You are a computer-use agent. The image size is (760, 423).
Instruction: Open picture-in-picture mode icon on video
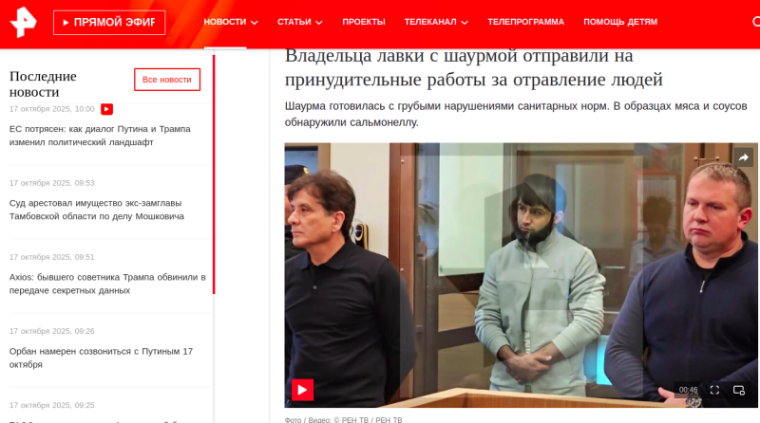click(x=739, y=390)
